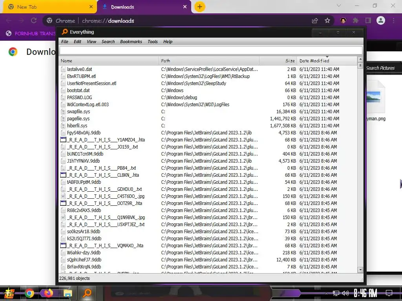This screenshot has height=301, width=402.
Task: Open the Search menu in Everything
Action: coord(108,42)
